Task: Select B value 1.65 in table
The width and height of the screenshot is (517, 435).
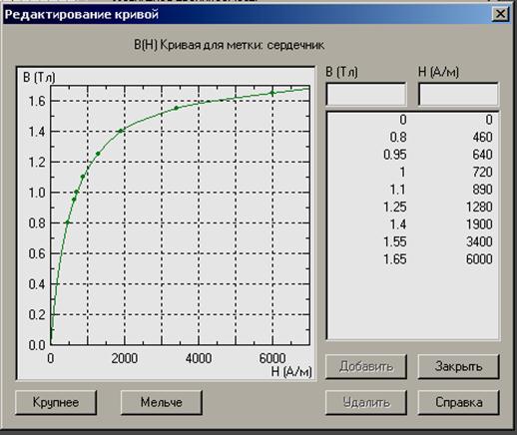Action: coord(395,259)
